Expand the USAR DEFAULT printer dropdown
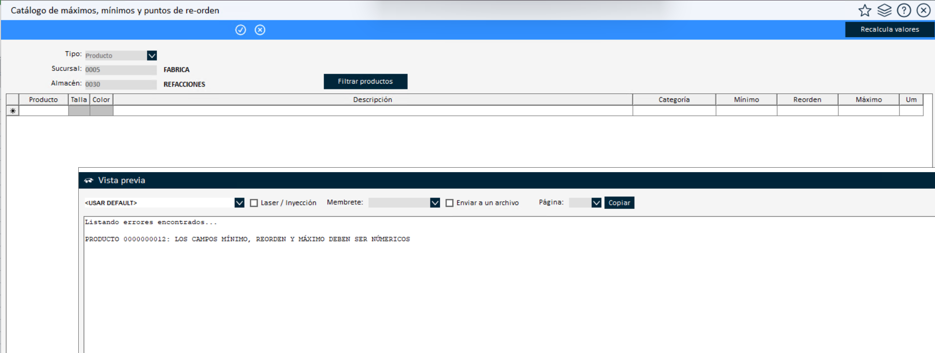 pos(239,203)
